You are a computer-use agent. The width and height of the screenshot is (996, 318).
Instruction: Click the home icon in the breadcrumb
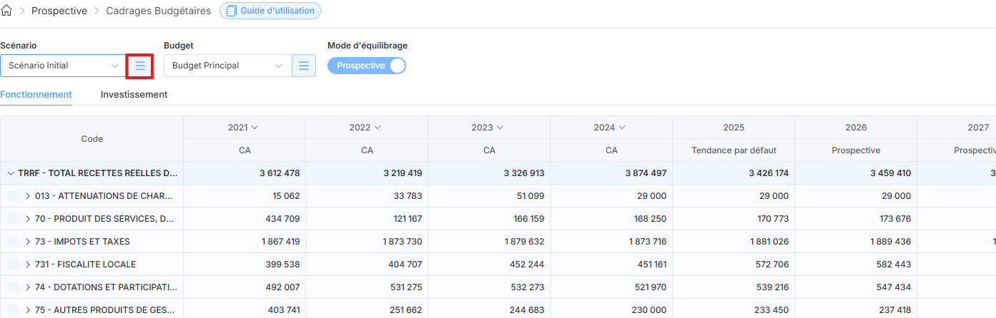coord(8,11)
